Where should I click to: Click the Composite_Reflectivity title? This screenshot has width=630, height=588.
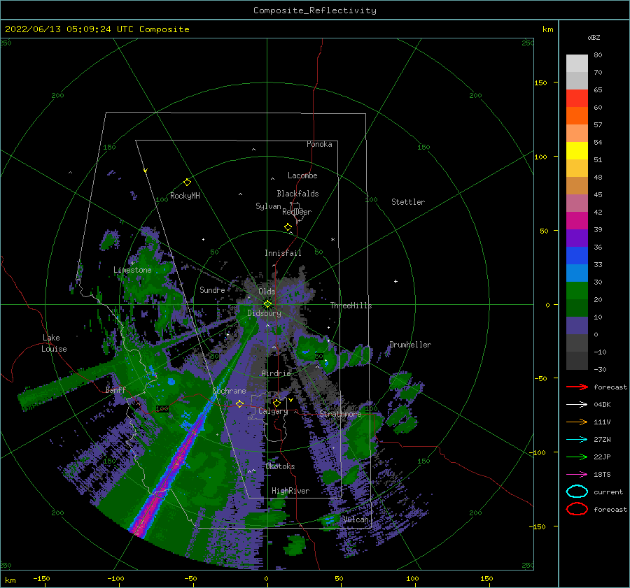315,10
